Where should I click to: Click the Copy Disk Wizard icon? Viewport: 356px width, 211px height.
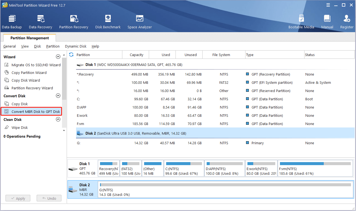(7, 80)
